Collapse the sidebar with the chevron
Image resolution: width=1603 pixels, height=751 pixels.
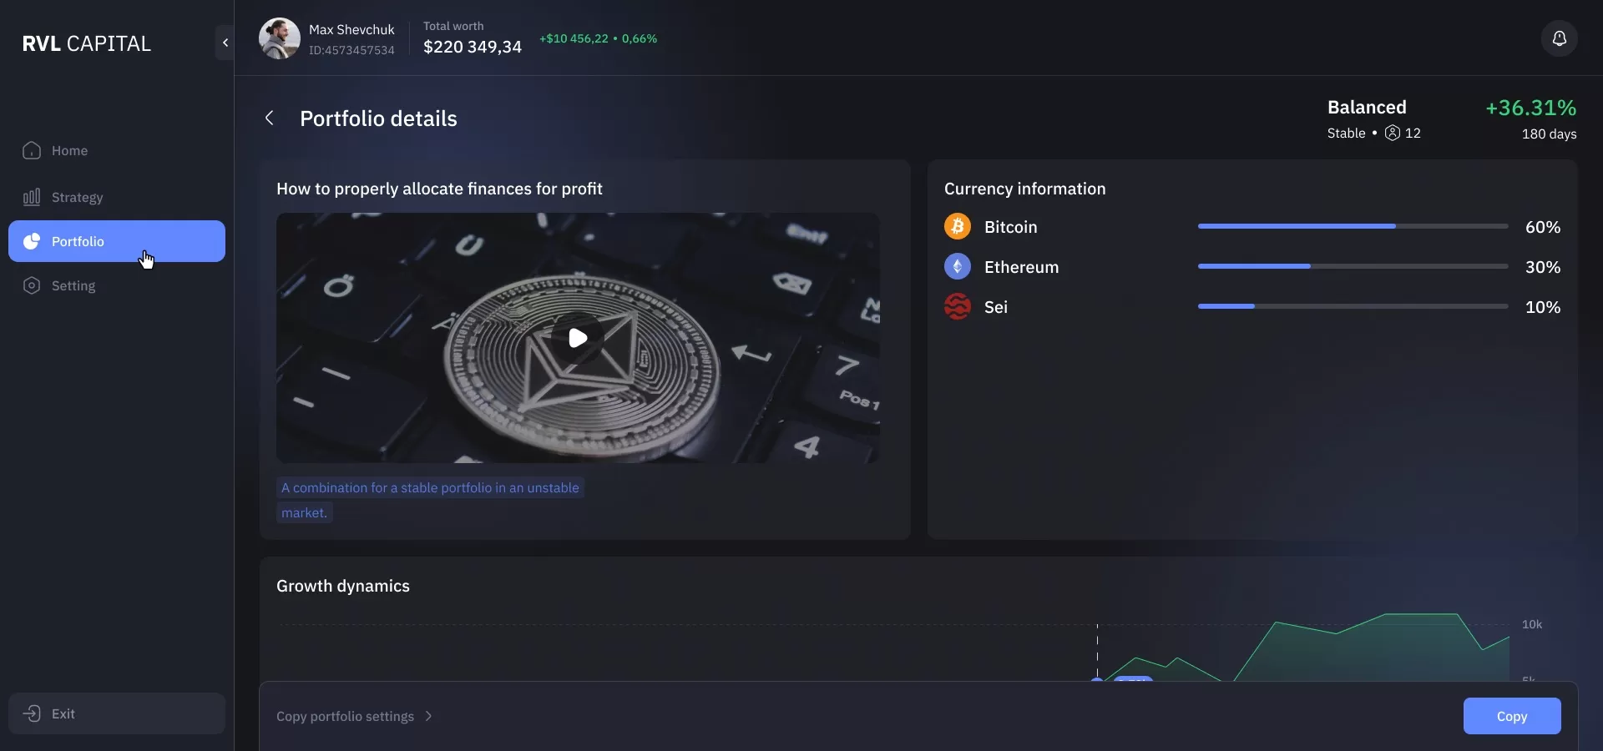(x=225, y=43)
